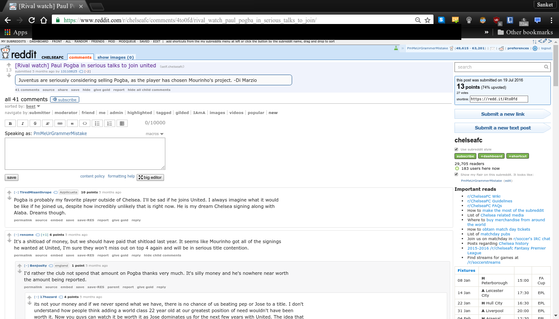Screen dimensions: 559x319
Task: Collapse Benjosity's comment with [–]
Action: click(x=27, y=266)
